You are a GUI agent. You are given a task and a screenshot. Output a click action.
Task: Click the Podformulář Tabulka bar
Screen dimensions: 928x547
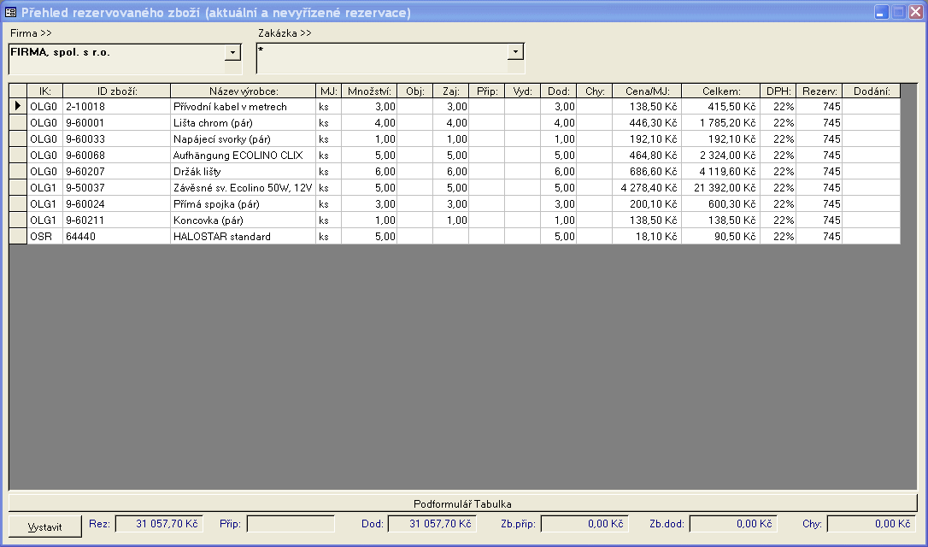(x=462, y=503)
